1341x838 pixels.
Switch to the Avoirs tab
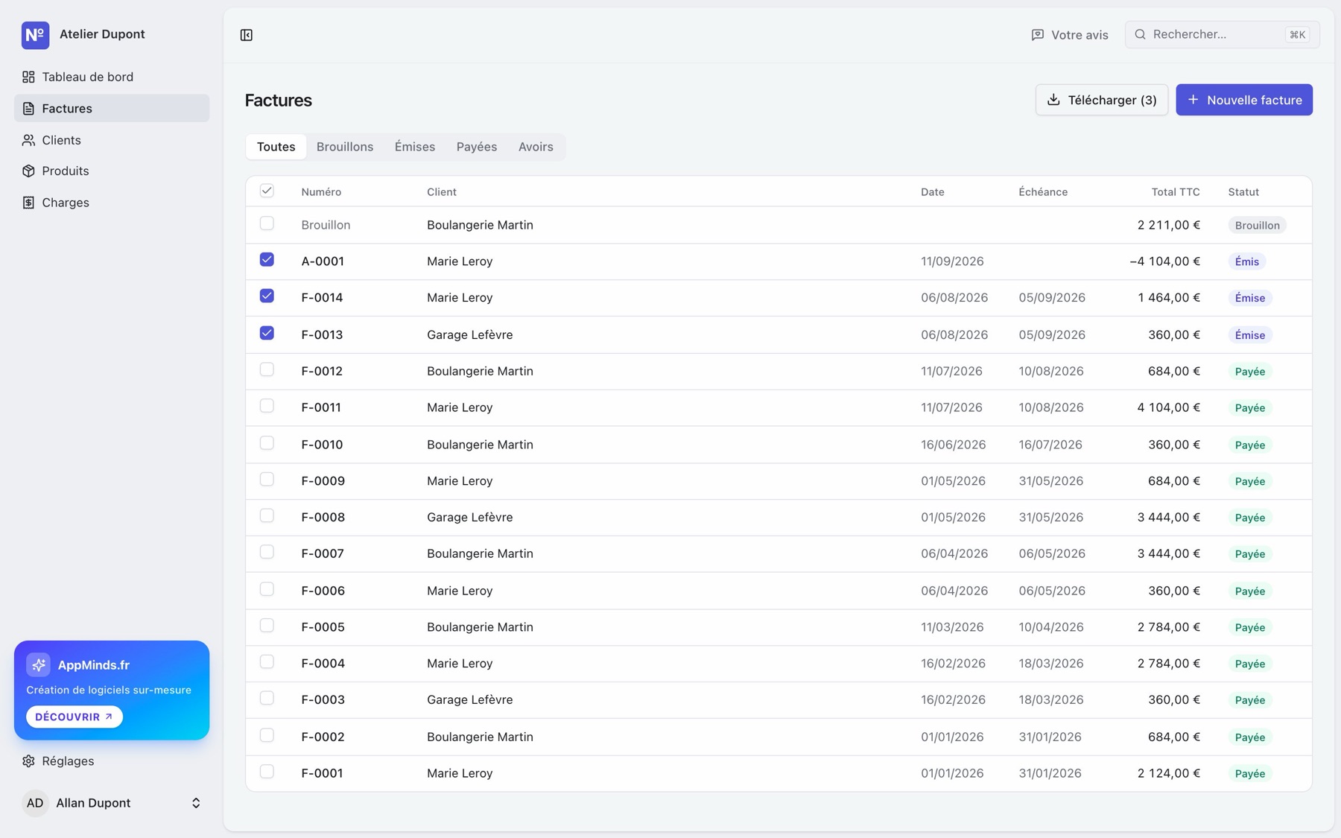click(x=536, y=147)
